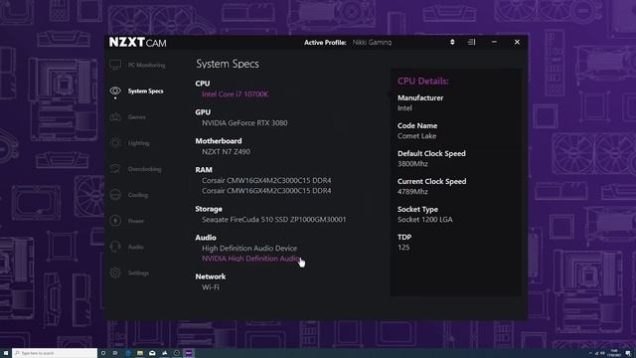This screenshot has height=358, width=636.
Task: Click the Lighting sun icon
Action: coord(115,143)
